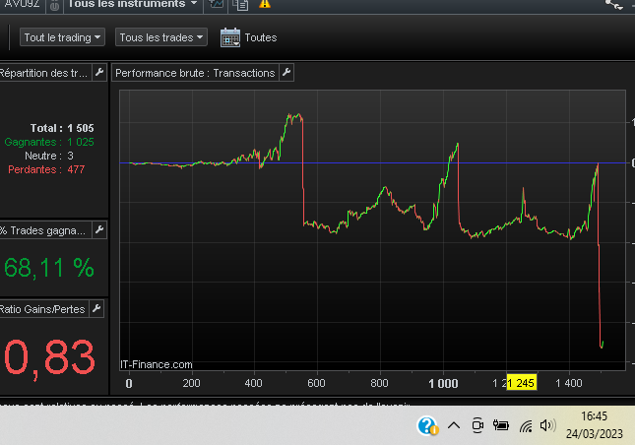This screenshot has height=445, width=635.
Task: Click the 400 label on x-axis
Action: [254, 383]
